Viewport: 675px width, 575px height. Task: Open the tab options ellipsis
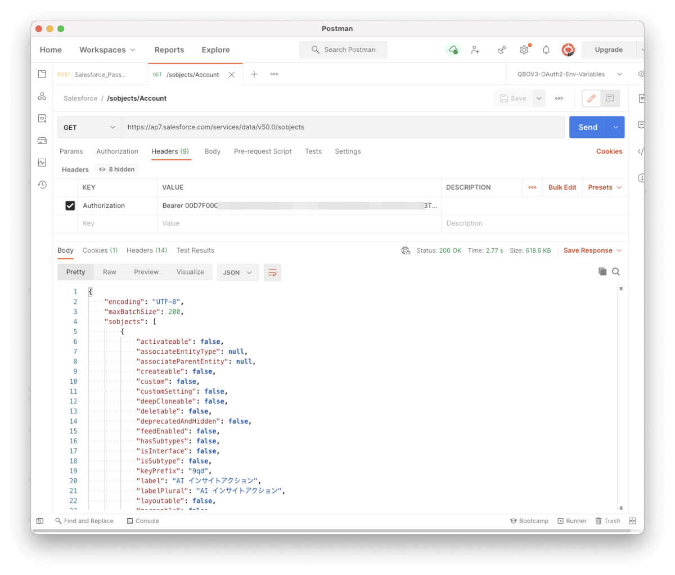pos(274,74)
